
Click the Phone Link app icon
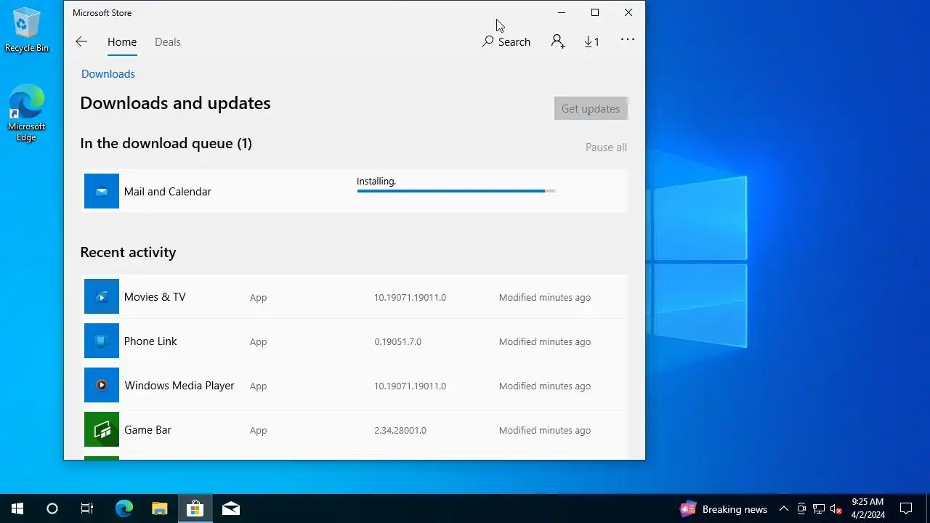point(102,341)
